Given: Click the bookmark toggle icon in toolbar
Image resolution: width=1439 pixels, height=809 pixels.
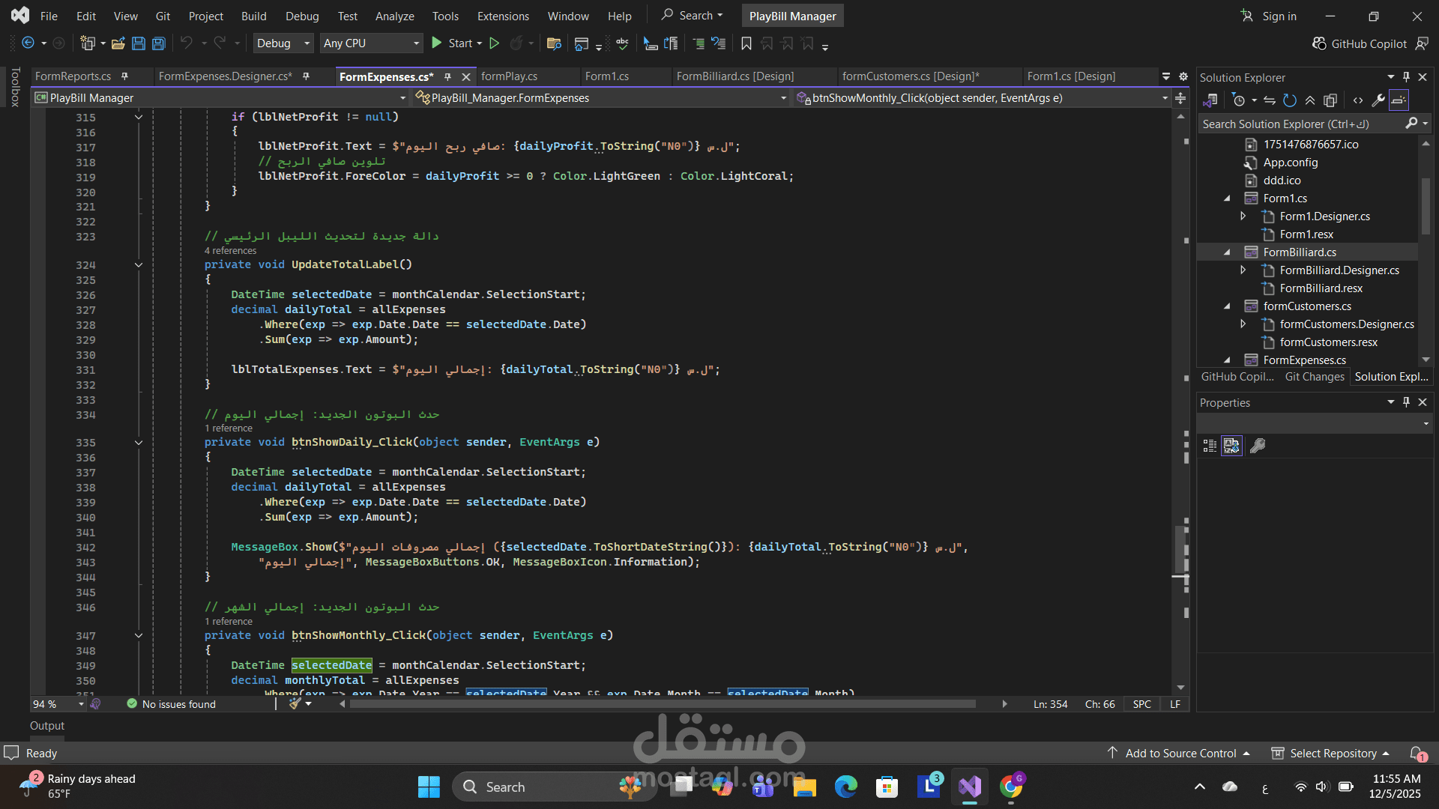Looking at the screenshot, I should (746, 43).
